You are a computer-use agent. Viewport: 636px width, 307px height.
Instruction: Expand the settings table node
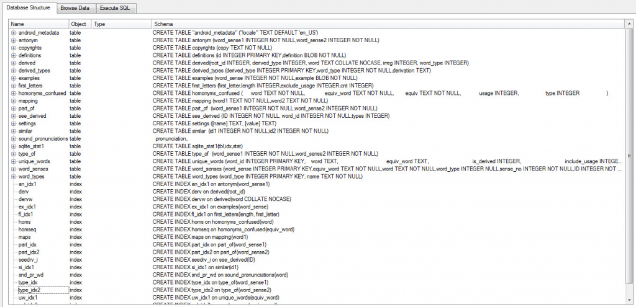(x=13, y=123)
